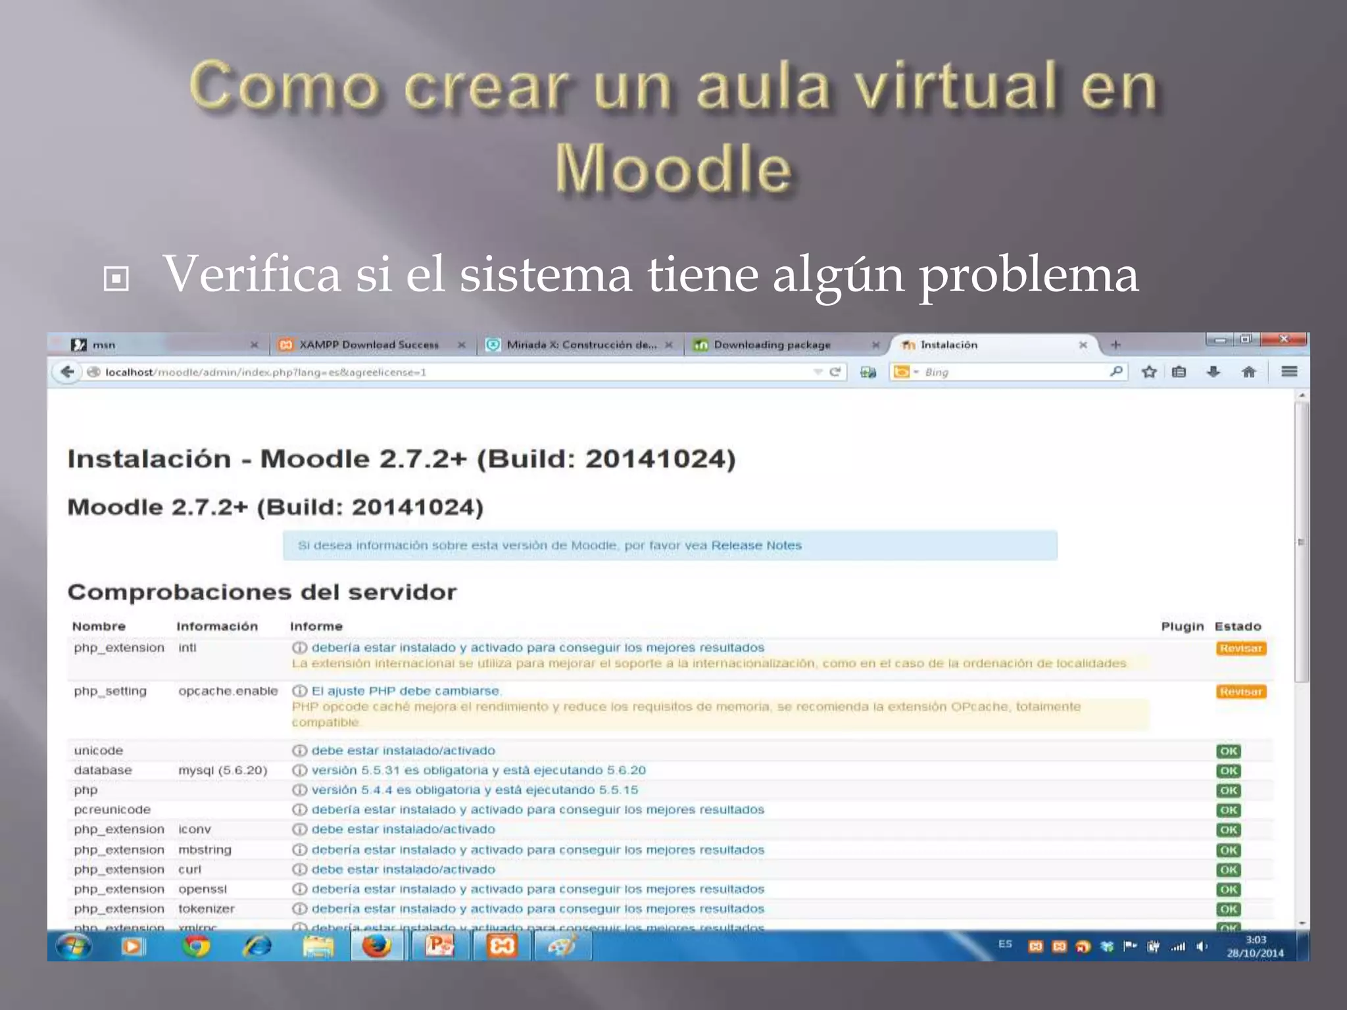1347x1010 pixels.
Task: Go to the Firefox home page icon
Action: [1248, 372]
